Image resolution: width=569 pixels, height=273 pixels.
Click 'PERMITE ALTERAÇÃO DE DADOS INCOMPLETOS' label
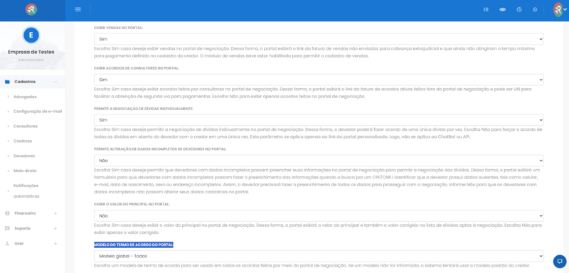[160, 149]
